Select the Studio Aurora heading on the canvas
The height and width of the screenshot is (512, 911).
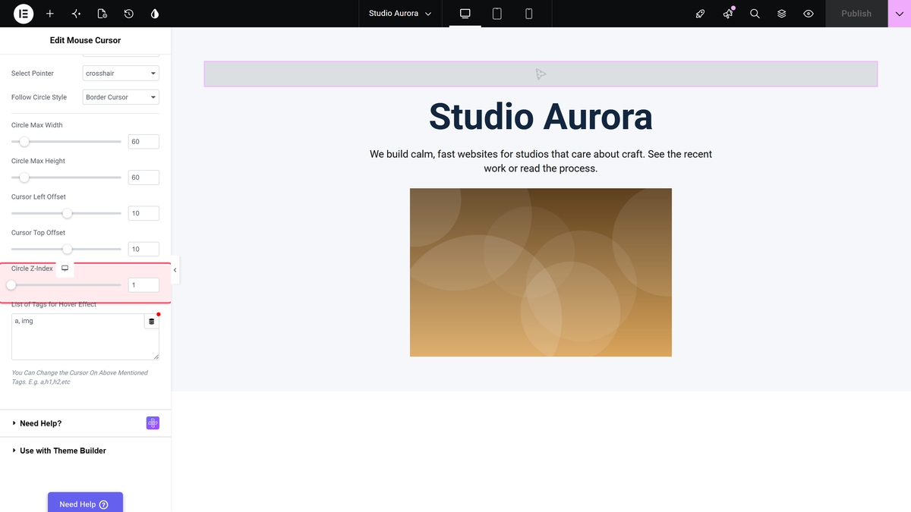coord(541,116)
